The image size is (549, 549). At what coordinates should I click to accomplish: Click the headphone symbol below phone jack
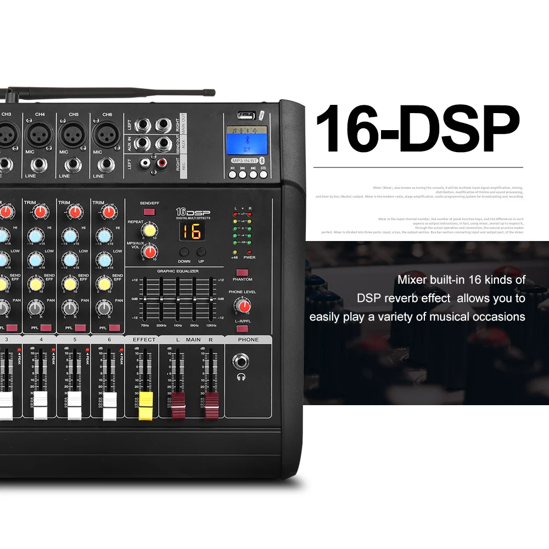click(241, 377)
